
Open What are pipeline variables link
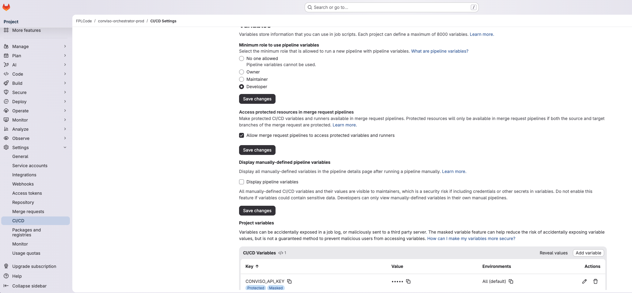[x=440, y=51]
